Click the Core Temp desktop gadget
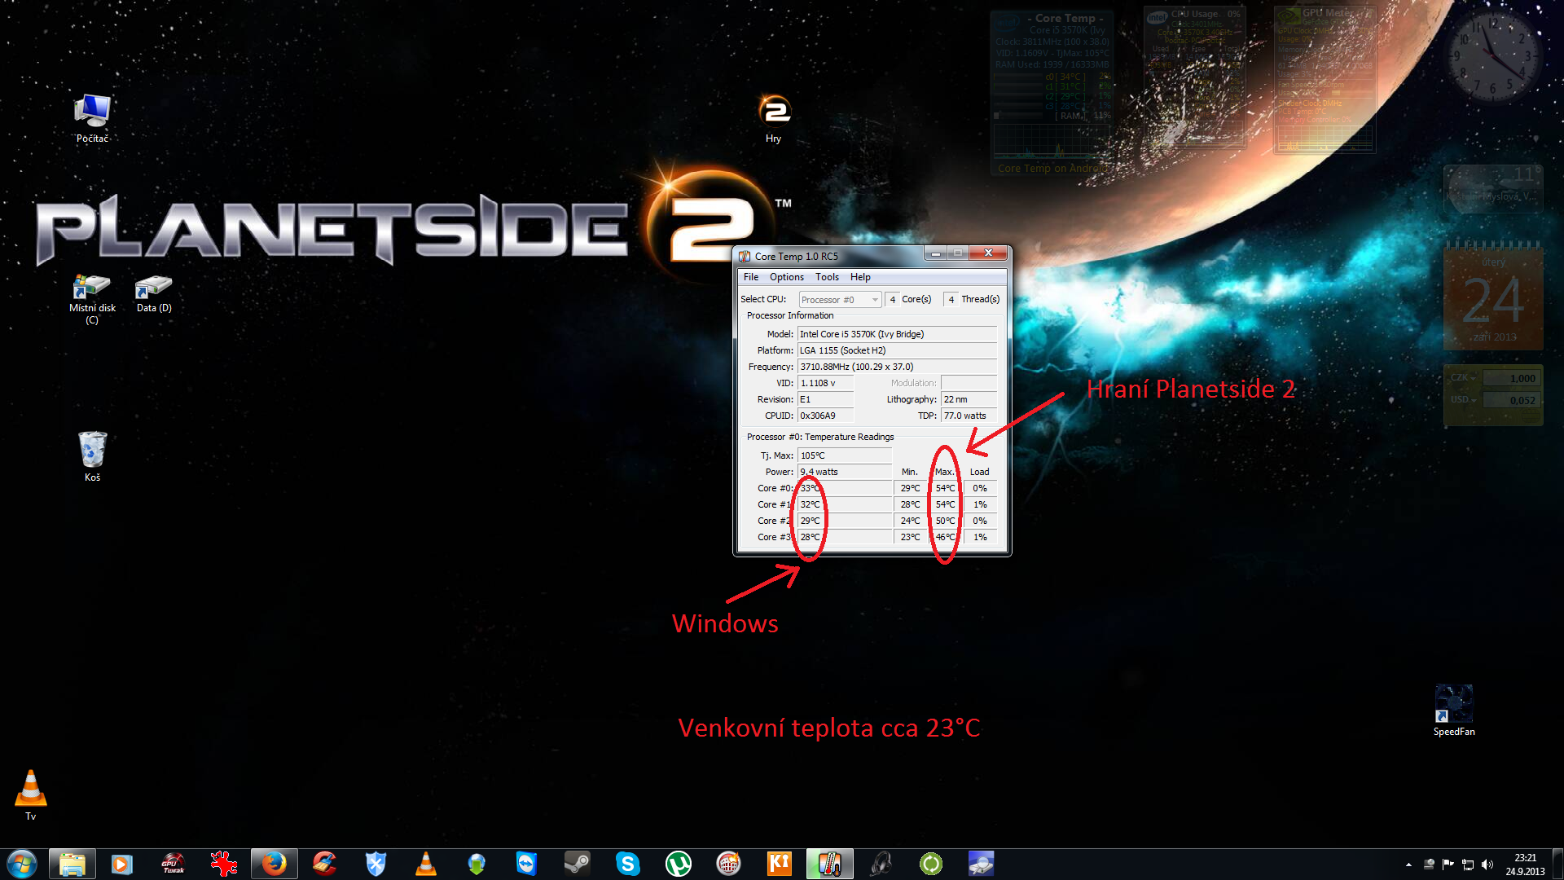1564x880 pixels. point(1052,92)
